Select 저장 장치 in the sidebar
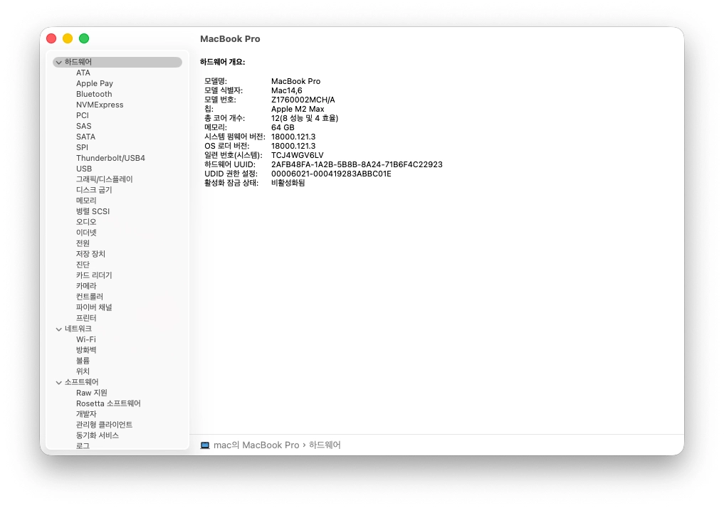This screenshot has width=724, height=508. click(90, 254)
